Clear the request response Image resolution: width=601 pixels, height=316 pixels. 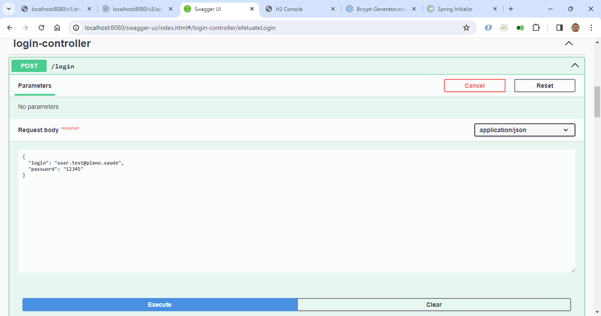(434, 305)
